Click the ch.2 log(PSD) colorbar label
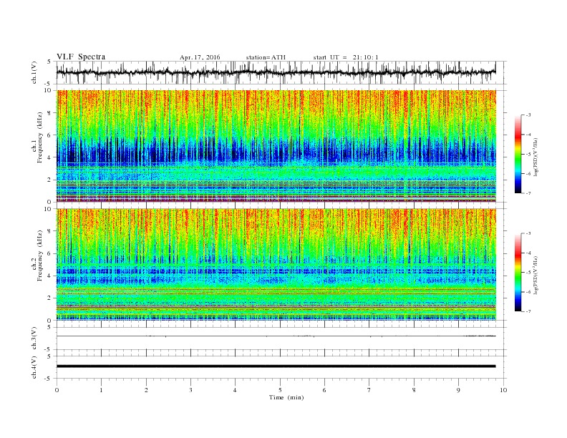567x438 pixels. click(x=535, y=275)
